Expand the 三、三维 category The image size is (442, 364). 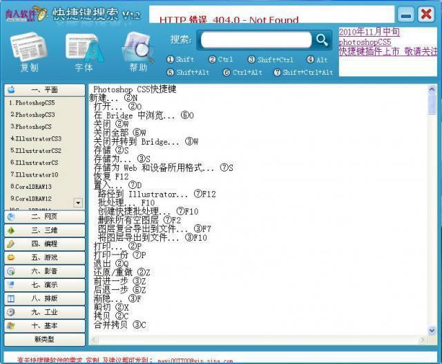(44, 230)
